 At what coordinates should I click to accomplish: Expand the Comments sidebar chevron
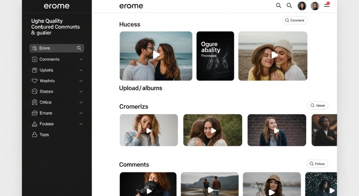point(81,59)
